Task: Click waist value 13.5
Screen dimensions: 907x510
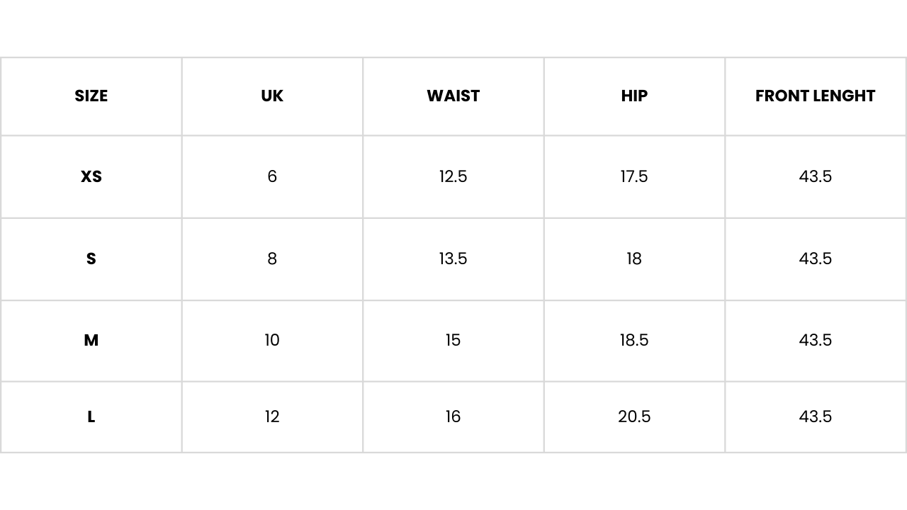Action: tap(453, 259)
